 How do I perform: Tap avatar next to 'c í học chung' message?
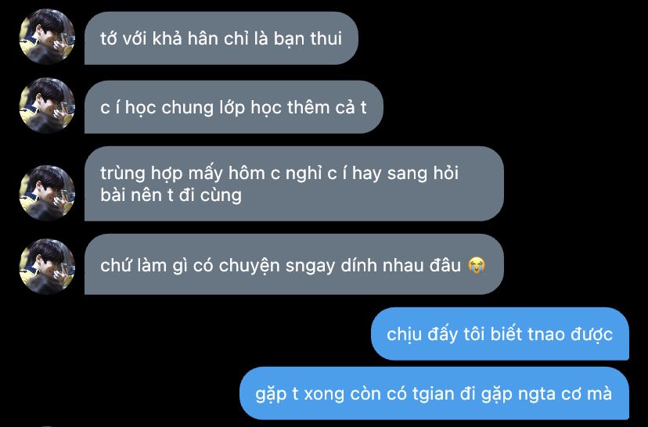(x=47, y=106)
